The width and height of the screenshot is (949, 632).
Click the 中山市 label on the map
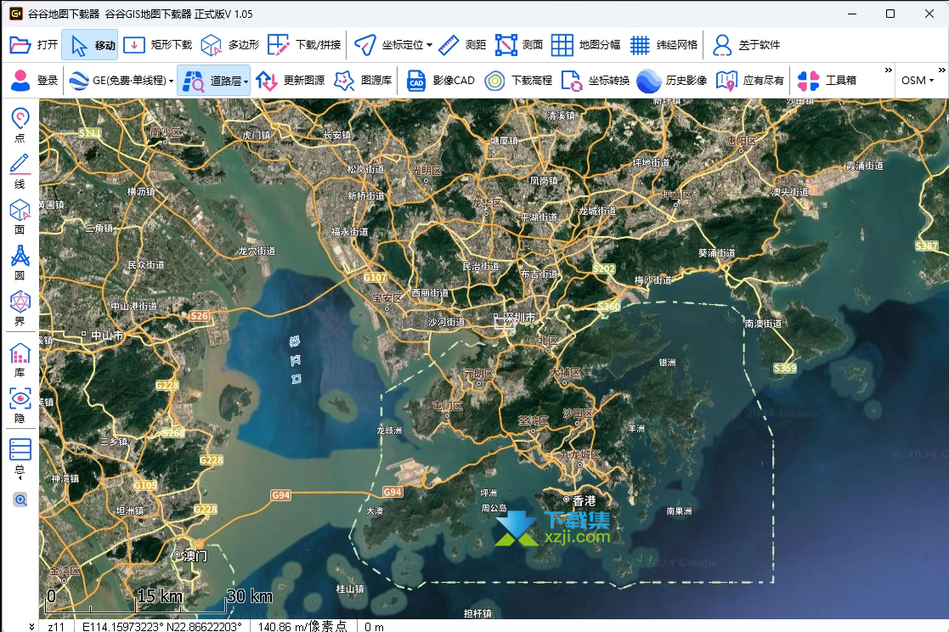tap(107, 336)
